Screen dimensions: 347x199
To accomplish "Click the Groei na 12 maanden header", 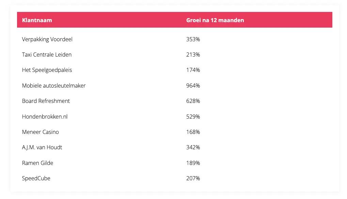I will pos(215,20).
